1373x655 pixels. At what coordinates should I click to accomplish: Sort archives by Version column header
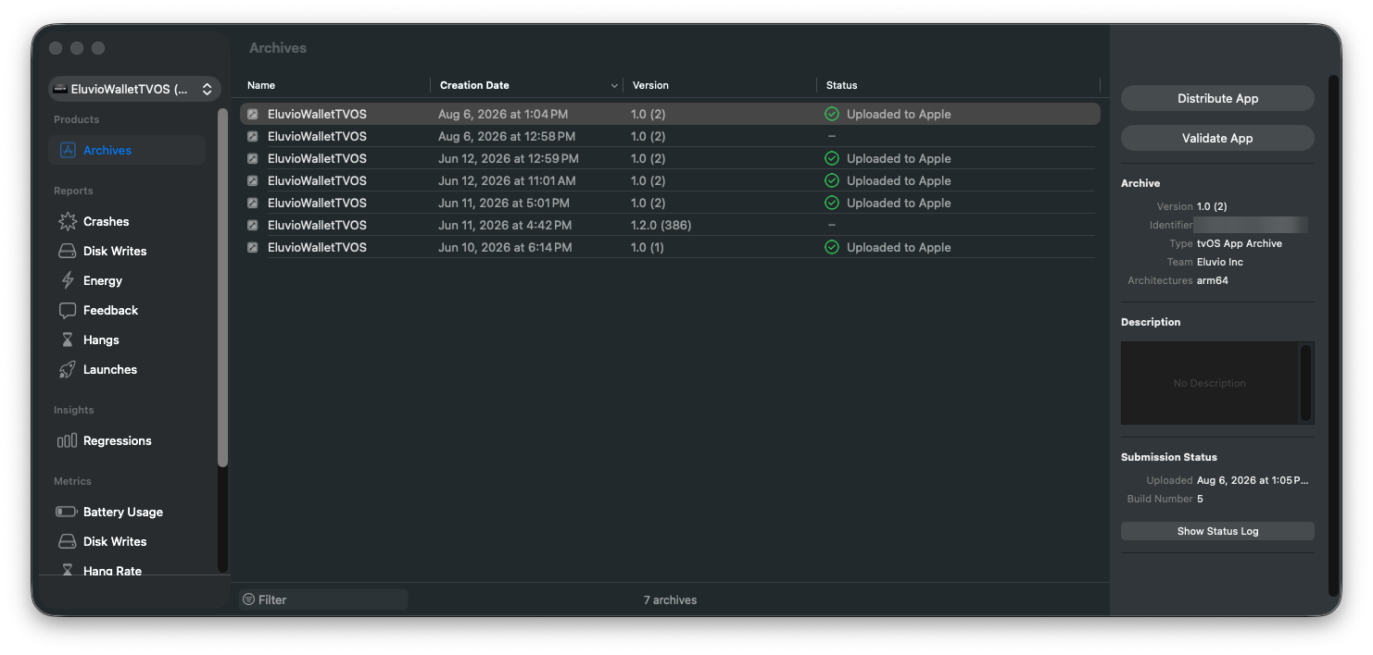click(650, 85)
